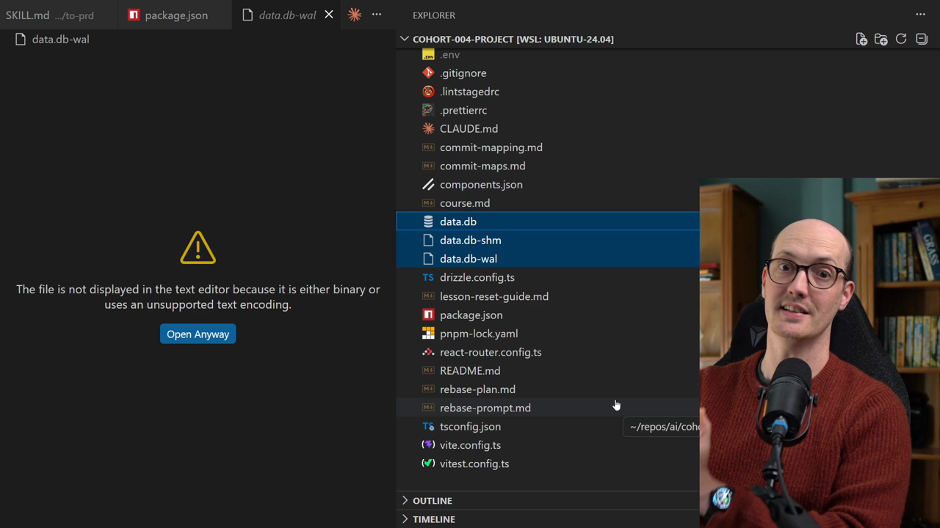Open course.md file

point(465,203)
